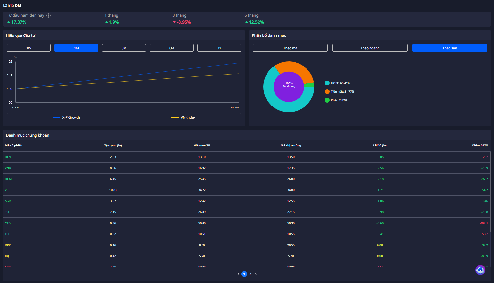Switch to the "Theo mã" allocation tab
Image resolution: width=494 pixels, height=283 pixels.
click(290, 48)
